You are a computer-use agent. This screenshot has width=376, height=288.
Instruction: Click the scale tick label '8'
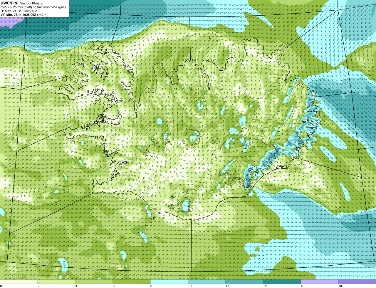[x=151, y=286]
